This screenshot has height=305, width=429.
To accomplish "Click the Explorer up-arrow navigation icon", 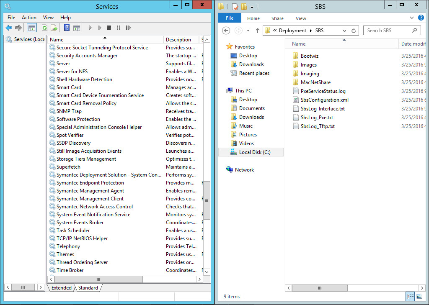I will point(257,31).
